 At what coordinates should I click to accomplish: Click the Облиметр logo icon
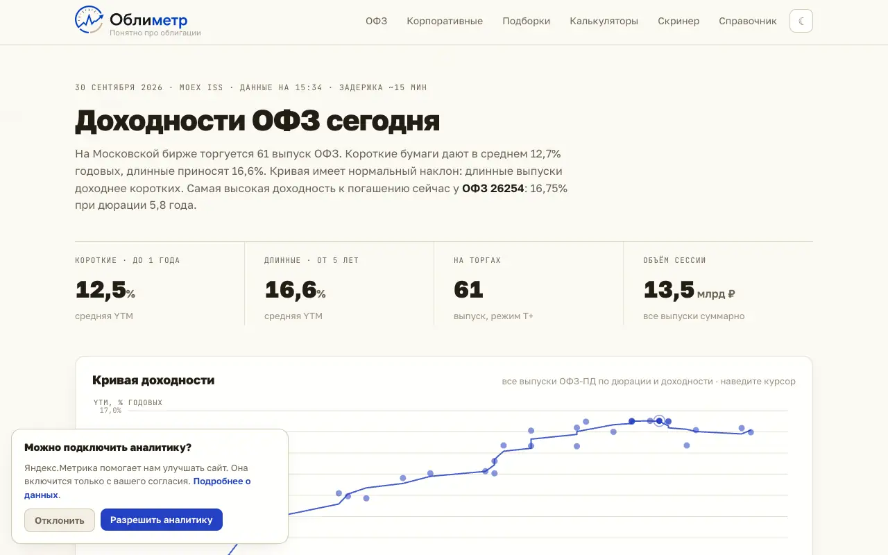point(89,20)
